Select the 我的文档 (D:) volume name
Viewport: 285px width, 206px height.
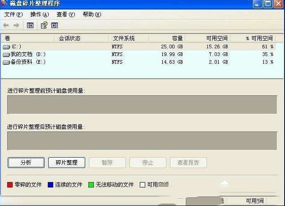coord(28,54)
